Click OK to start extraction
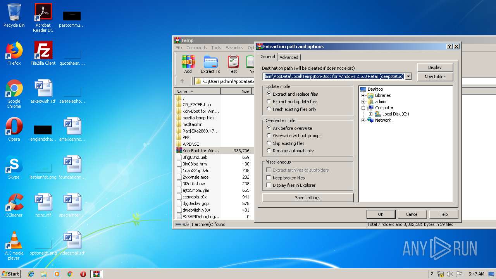 [x=381, y=214]
